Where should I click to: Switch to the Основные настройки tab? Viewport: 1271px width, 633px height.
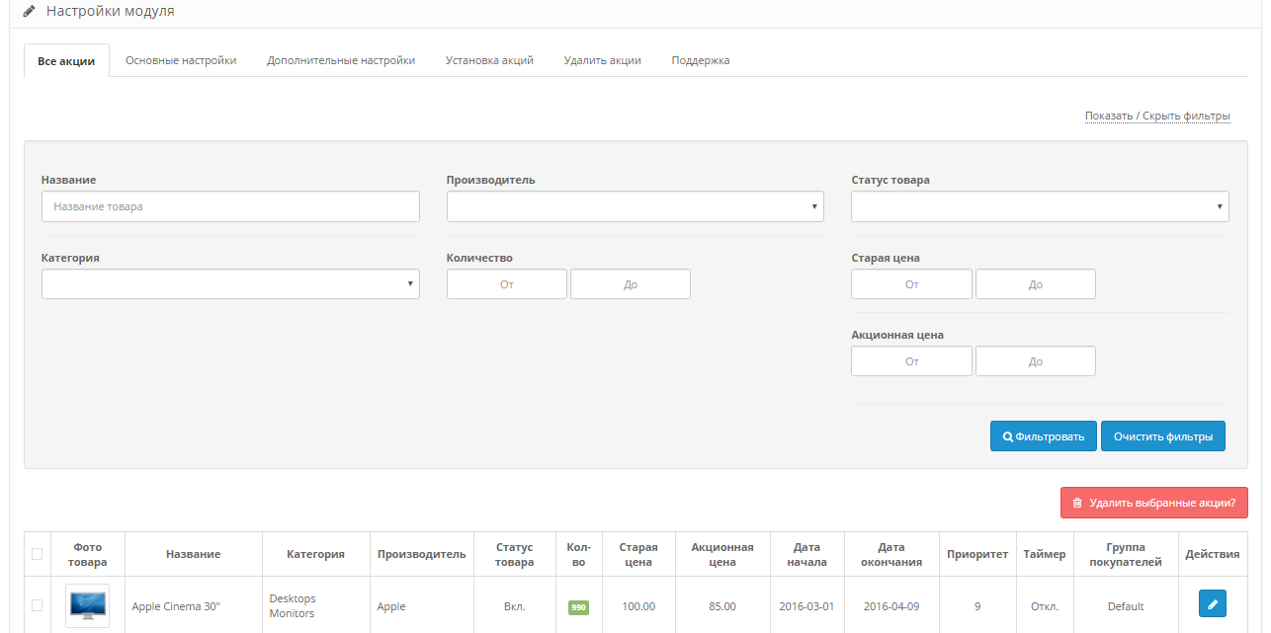[x=181, y=60]
